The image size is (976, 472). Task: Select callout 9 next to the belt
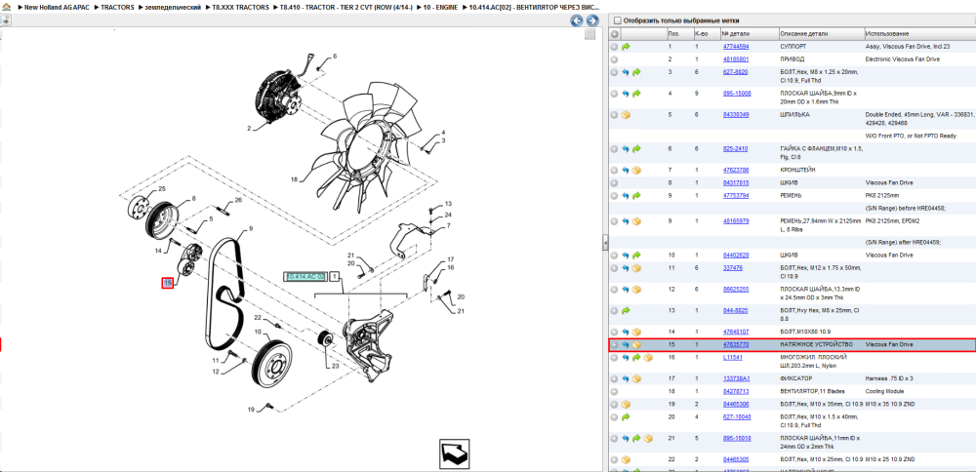[x=251, y=229]
